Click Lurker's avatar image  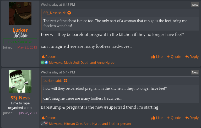point(20,14)
